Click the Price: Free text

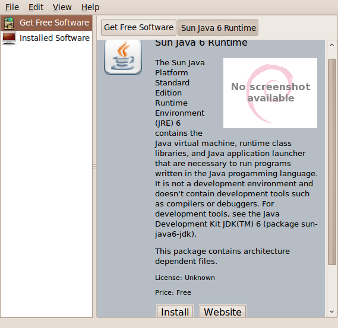click(x=173, y=292)
